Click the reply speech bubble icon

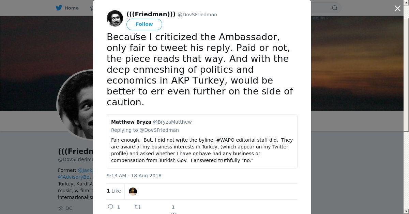(x=110, y=207)
